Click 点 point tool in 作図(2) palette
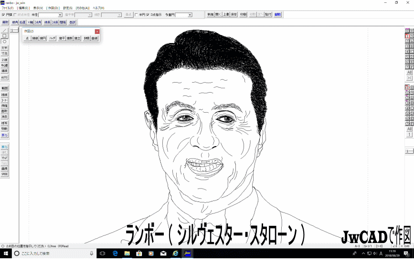The image size is (414, 264). (x=27, y=38)
